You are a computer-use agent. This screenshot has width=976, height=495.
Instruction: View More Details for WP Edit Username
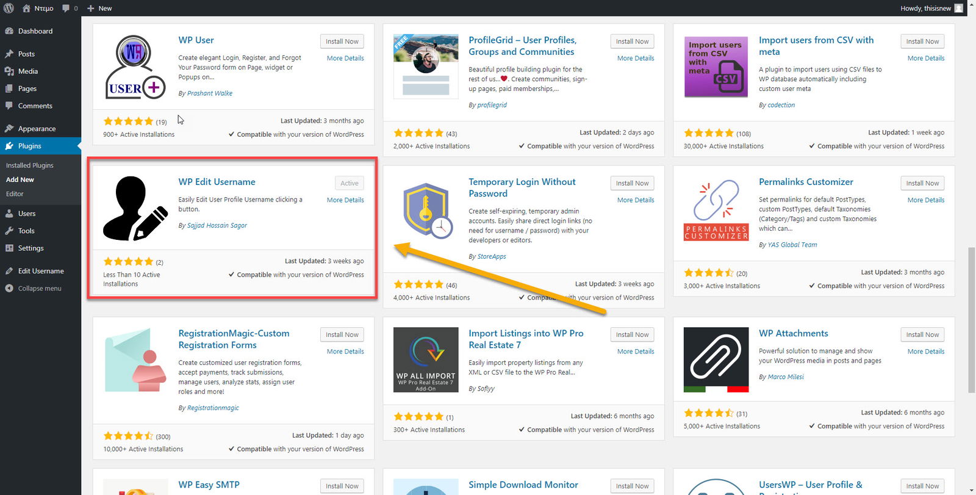click(345, 200)
